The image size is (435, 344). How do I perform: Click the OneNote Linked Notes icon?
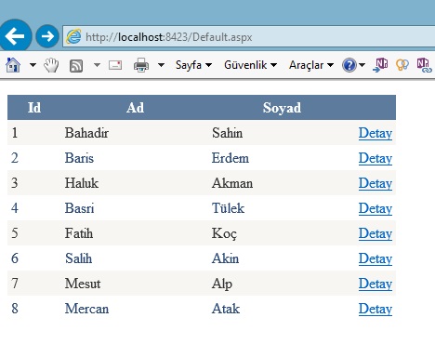(x=424, y=65)
